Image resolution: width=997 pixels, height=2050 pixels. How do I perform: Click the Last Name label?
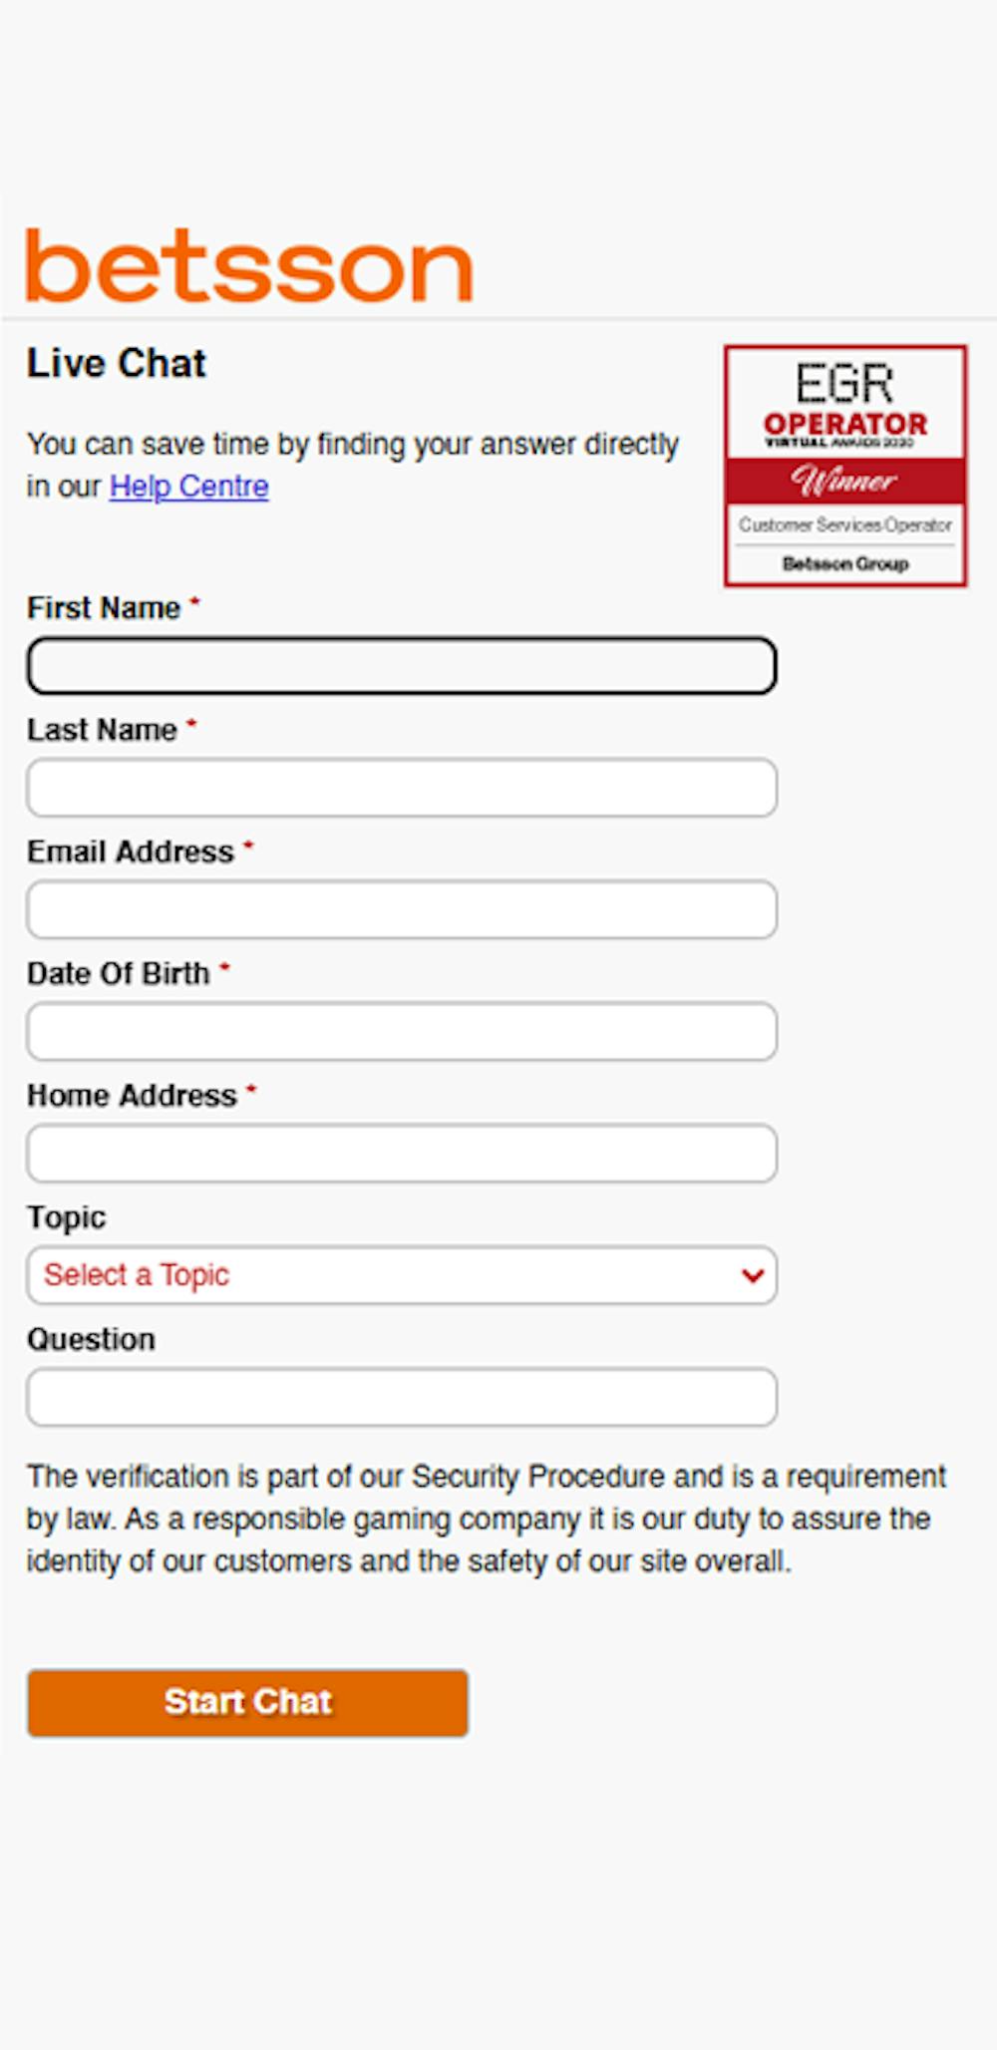pyautogui.click(x=102, y=730)
